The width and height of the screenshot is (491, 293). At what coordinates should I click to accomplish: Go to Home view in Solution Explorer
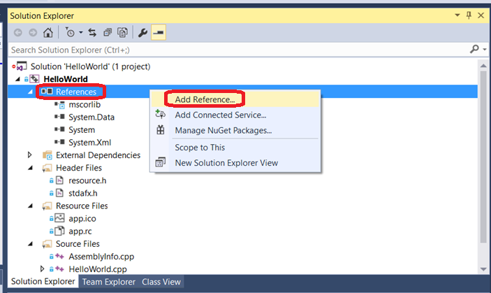click(x=48, y=33)
